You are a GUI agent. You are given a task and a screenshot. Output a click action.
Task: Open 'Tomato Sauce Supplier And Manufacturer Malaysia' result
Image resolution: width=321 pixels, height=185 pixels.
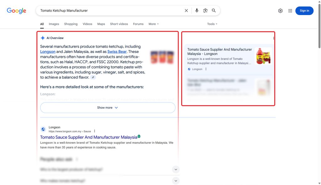point(89,137)
